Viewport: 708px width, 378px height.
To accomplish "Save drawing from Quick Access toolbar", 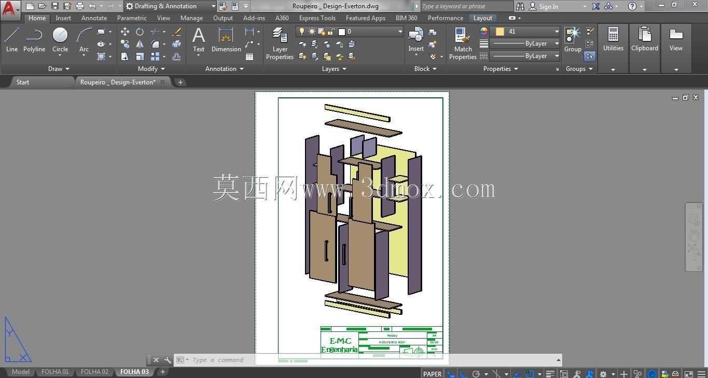I will [x=55, y=6].
